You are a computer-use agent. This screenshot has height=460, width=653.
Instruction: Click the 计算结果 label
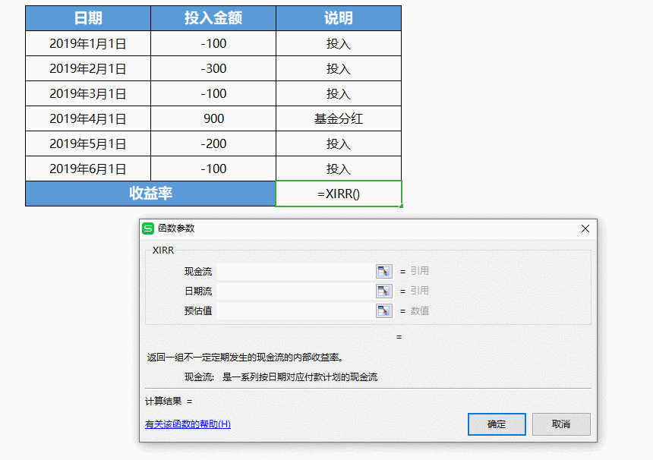pos(163,402)
